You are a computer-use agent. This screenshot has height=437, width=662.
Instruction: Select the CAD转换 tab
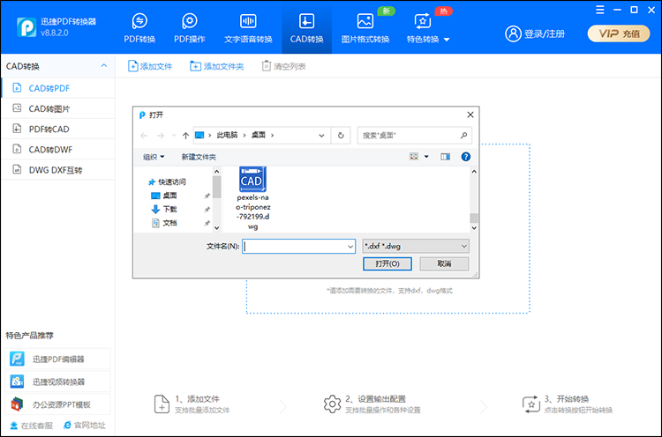click(306, 28)
